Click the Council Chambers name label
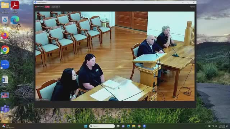The height and width of the screenshot is (129, 230). (42, 100)
